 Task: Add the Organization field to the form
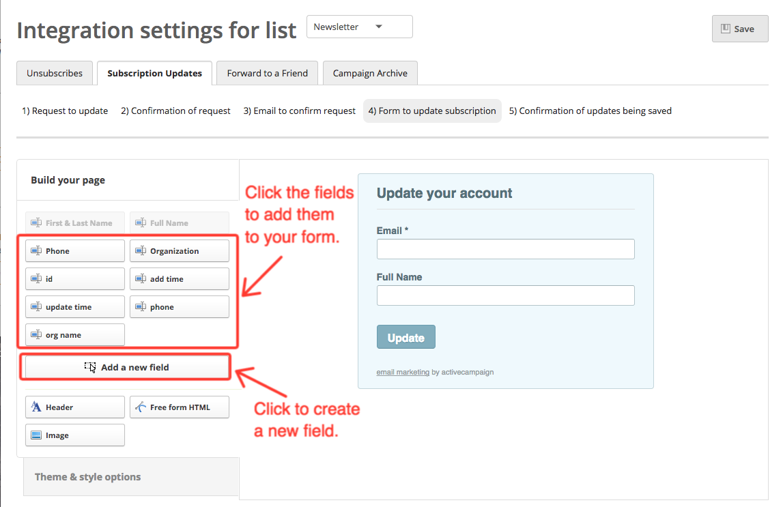click(x=179, y=250)
